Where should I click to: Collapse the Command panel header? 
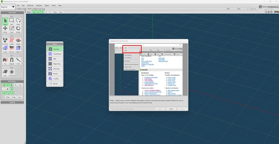point(12,12)
